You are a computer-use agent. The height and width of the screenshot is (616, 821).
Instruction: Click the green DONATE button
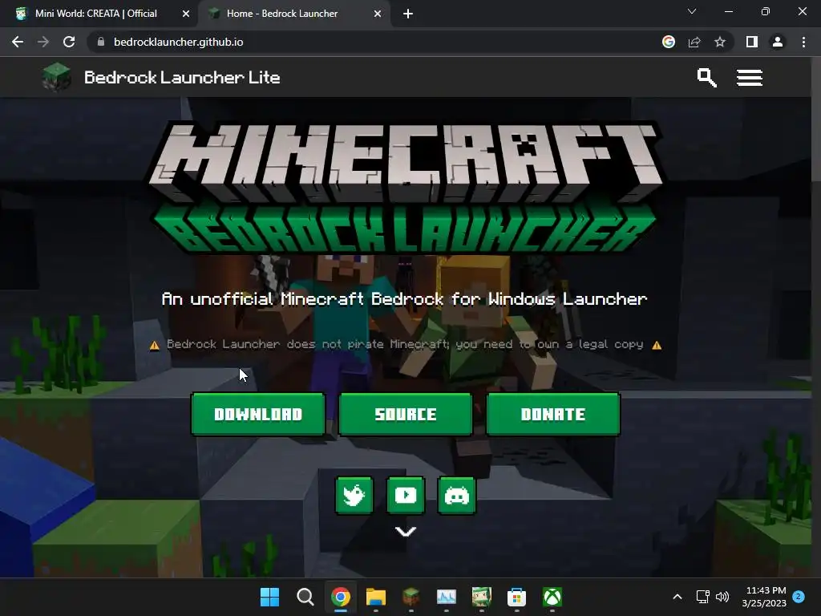click(x=553, y=414)
